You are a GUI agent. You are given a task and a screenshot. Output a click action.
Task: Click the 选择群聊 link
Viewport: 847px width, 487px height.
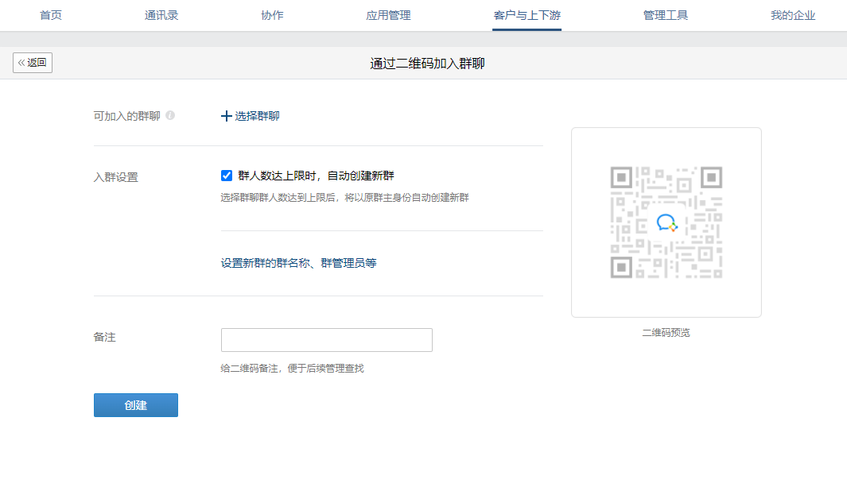257,116
